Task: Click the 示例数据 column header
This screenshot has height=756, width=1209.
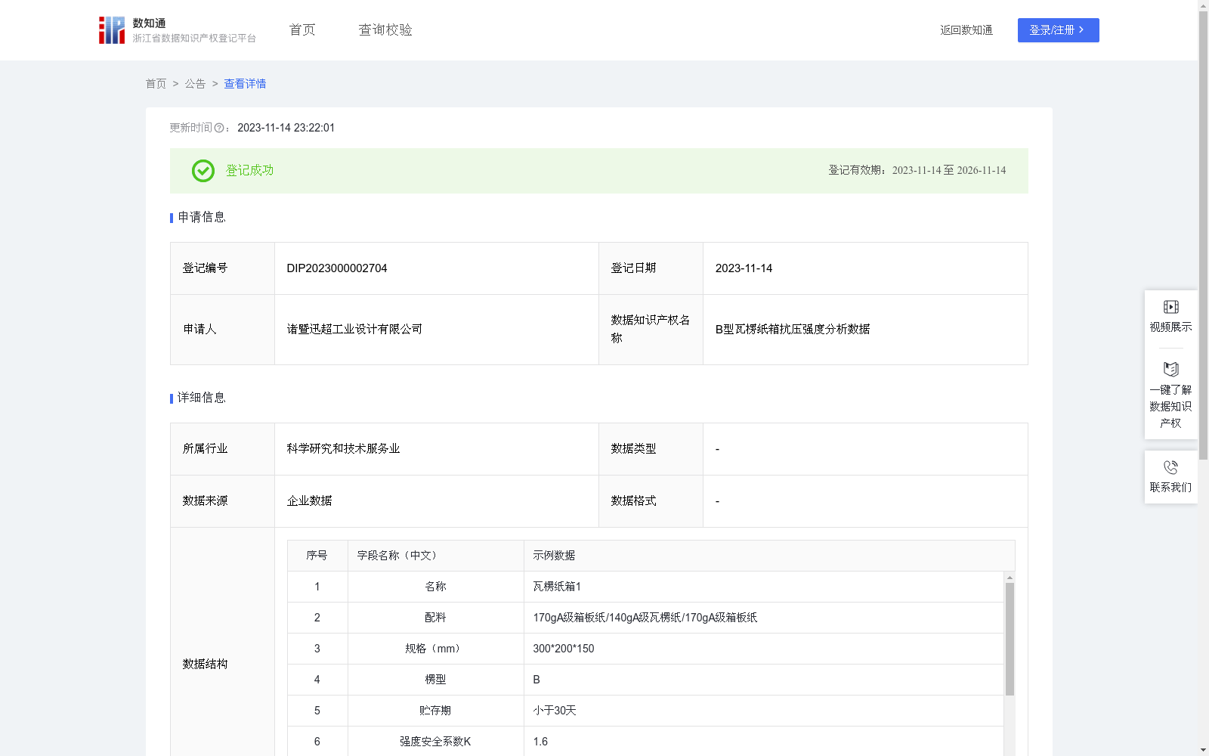Action: click(x=554, y=555)
